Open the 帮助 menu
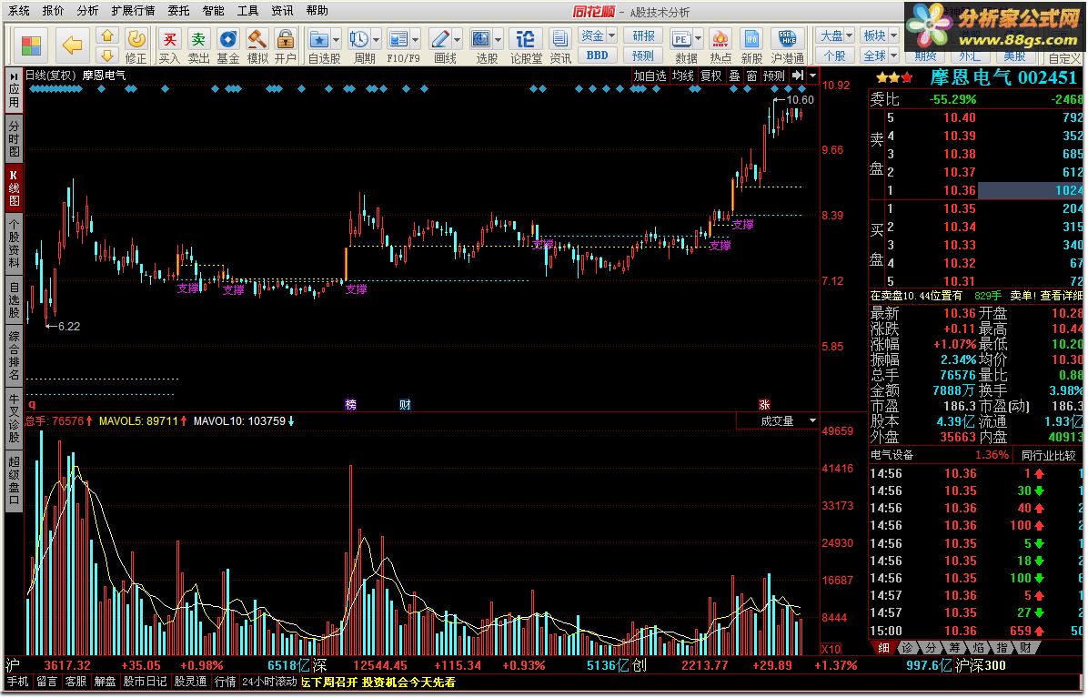This screenshot has height=698, width=1088. (317, 11)
